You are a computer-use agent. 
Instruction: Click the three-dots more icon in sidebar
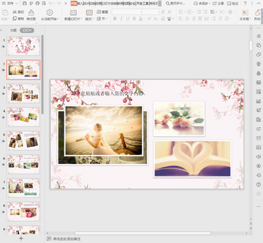tap(258, 206)
